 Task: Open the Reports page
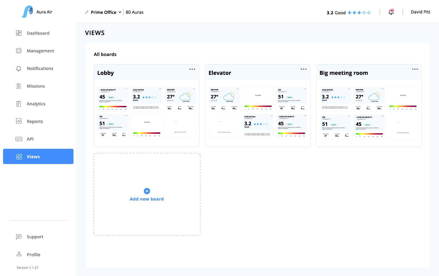tap(35, 121)
